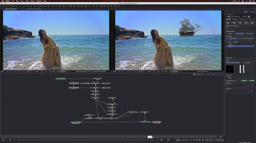Switch to the Ship_VFX_Shot REFERENCE tab

coord(34,9)
